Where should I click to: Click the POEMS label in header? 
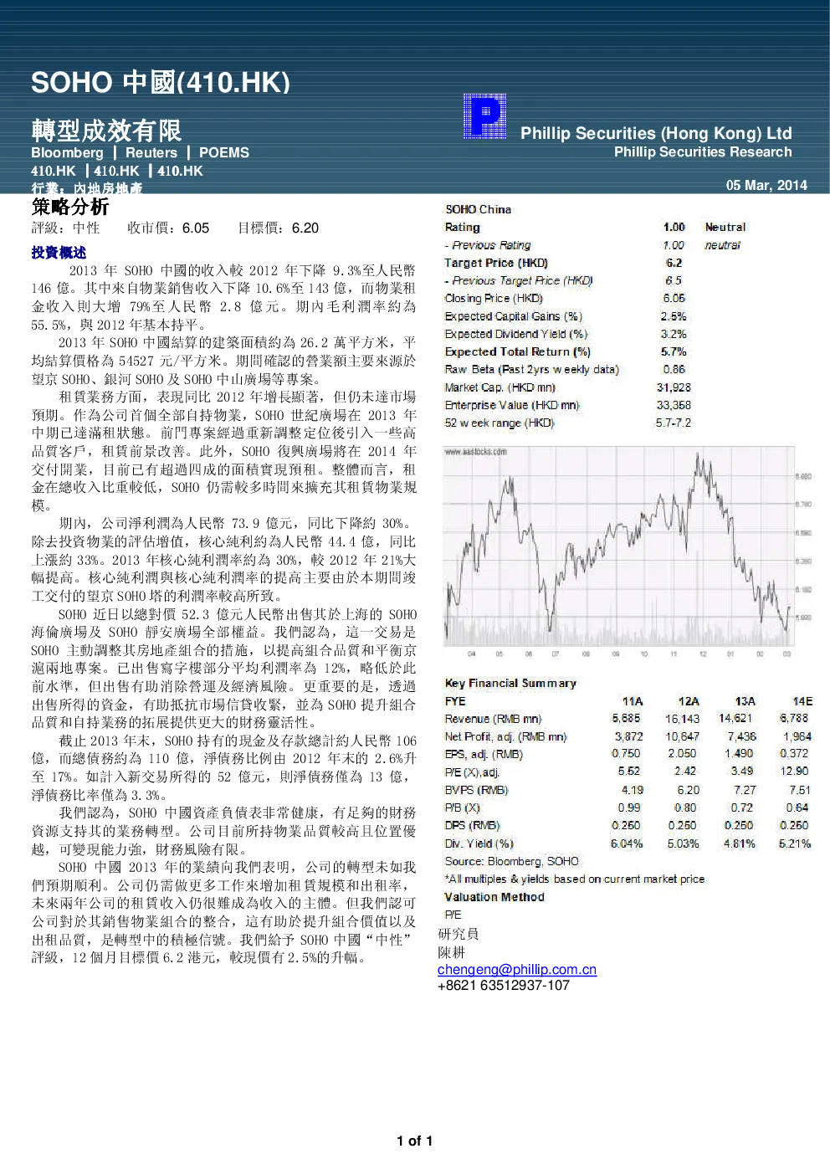[x=224, y=153]
